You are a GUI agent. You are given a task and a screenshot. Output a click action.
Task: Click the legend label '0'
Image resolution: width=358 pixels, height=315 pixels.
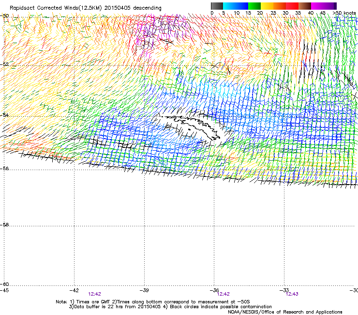pyautogui.click(x=212, y=13)
